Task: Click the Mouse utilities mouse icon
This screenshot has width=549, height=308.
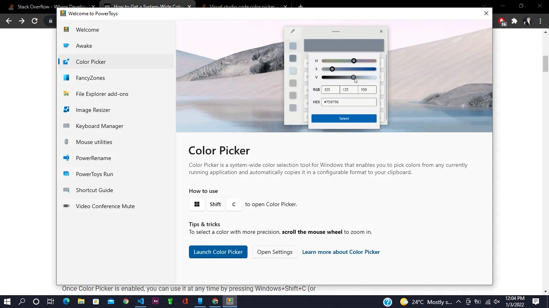Action: [x=66, y=142]
